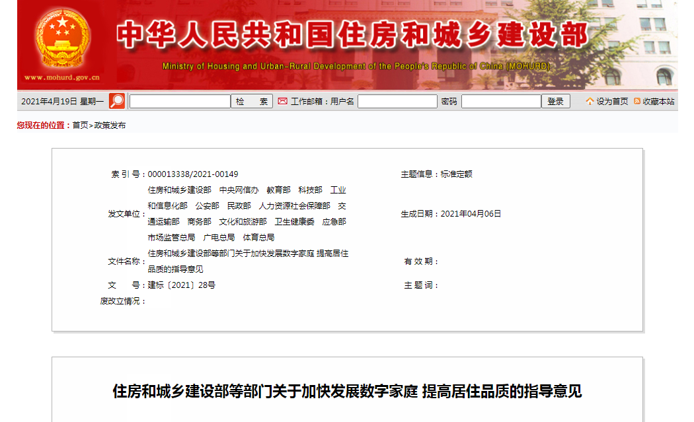Click the 文件名称 value text
This screenshot has width=694, height=422.
click(248, 262)
